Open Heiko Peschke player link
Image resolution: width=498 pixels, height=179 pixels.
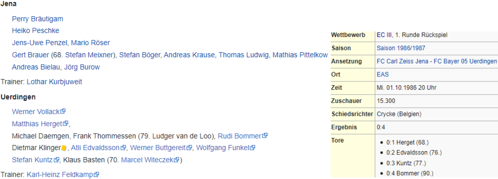tap(35, 31)
